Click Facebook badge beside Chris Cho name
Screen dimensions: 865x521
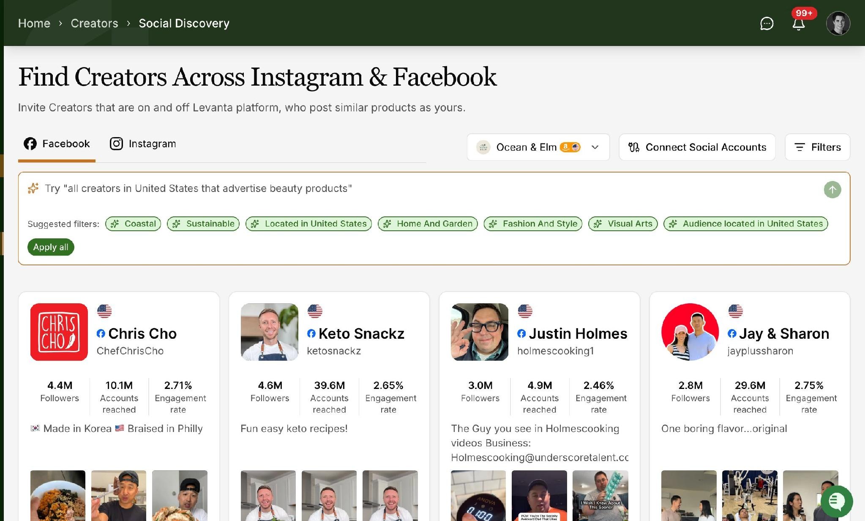pos(101,334)
